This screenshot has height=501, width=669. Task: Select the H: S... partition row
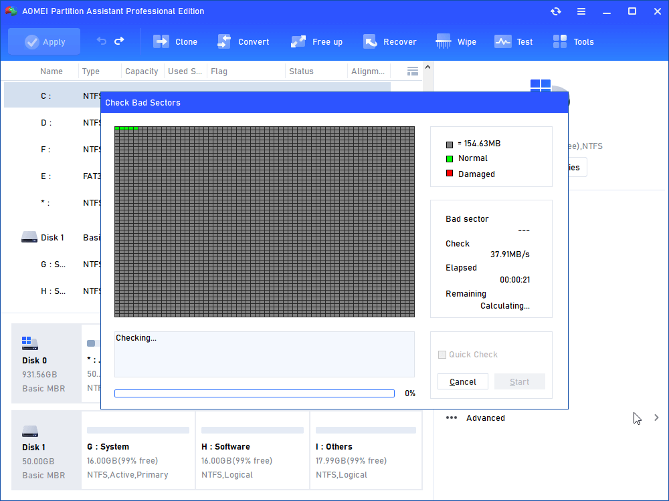click(x=52, y=291)
